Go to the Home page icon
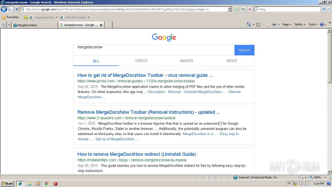The height and width of the screenshot is (187, 332). tap(248, 24)
